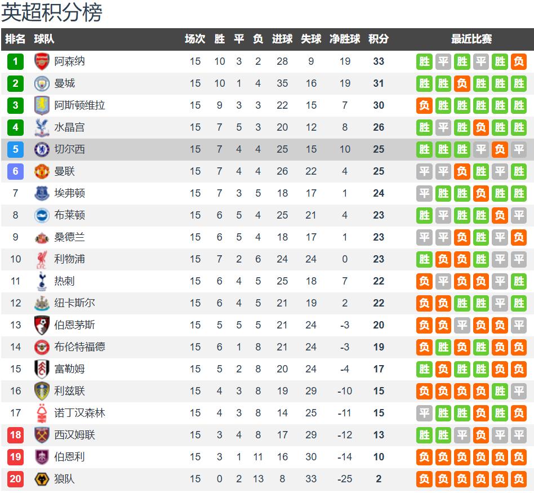Click the Manchester City crest icon
The height and width of the screenshot is (493, 534).
tap(42, 83)
